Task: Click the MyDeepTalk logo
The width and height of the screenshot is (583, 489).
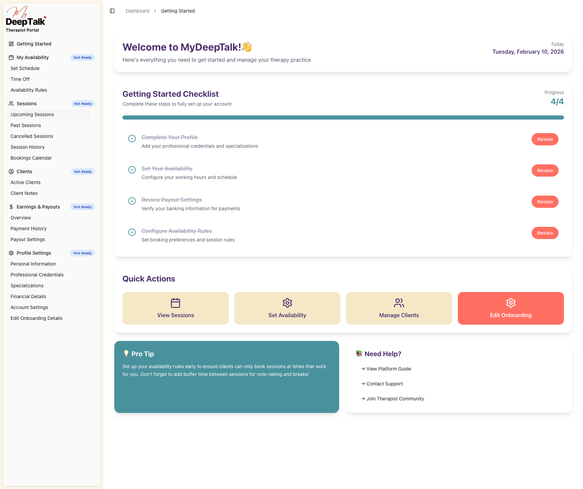Action: (26, 19)
